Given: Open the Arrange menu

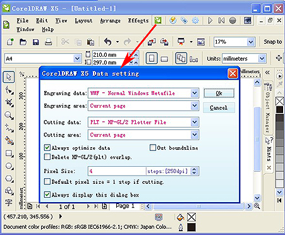Looking at the screenshot, I should point(110,21).
